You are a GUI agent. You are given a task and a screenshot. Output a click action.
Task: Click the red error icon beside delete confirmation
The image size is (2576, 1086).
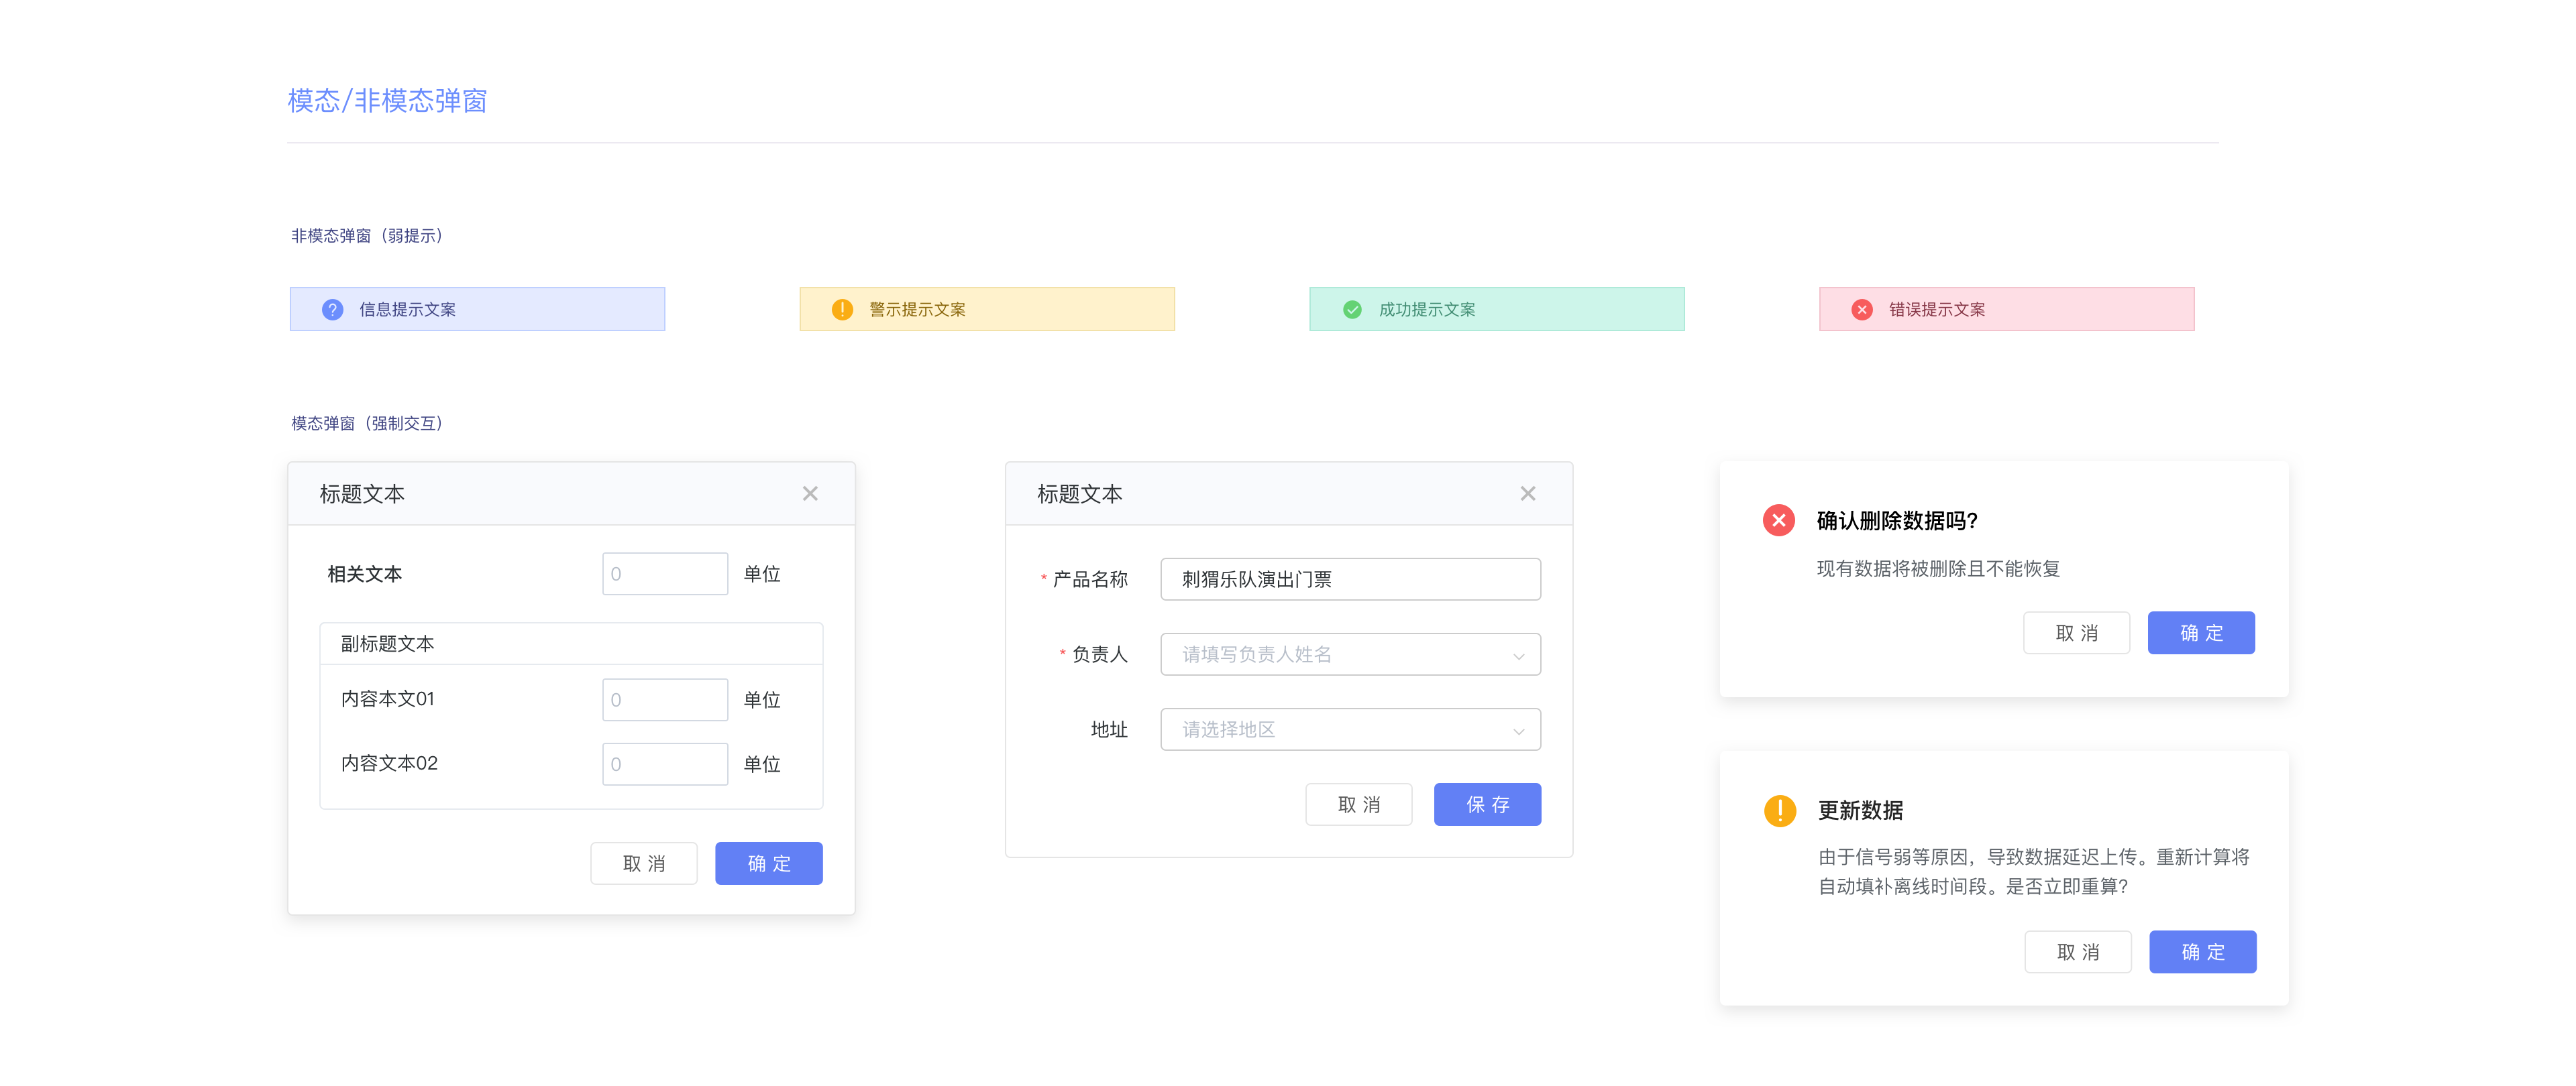point(1778,520)
